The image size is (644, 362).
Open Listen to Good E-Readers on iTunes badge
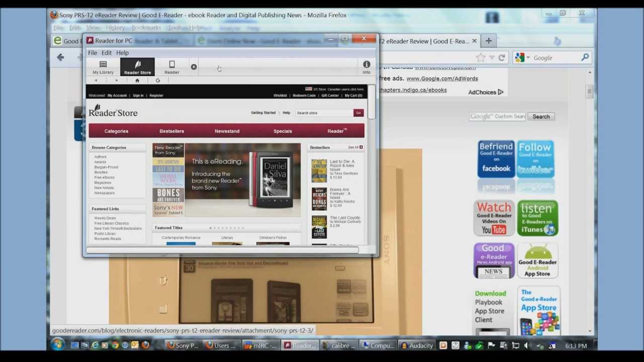(x=537, y=218)
